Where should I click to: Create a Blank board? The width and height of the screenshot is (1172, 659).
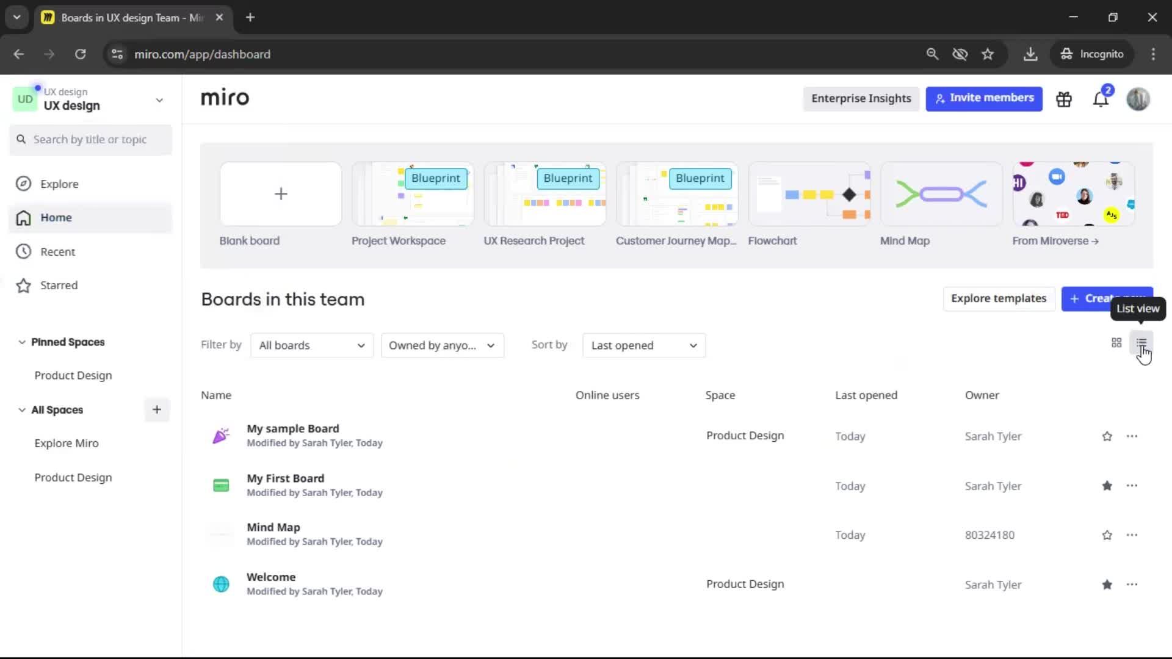(x=280, y=194)
